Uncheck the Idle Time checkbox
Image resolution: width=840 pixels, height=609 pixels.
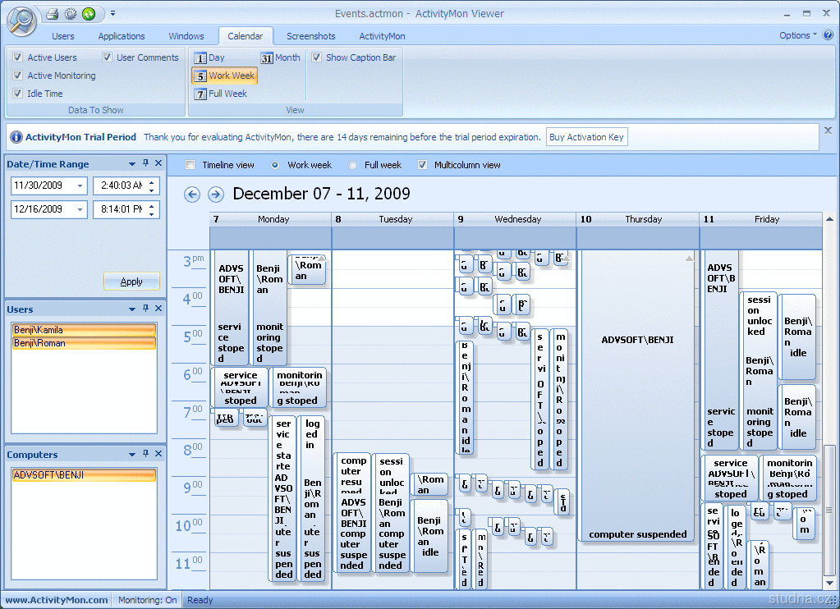click(x=18, y=94)
